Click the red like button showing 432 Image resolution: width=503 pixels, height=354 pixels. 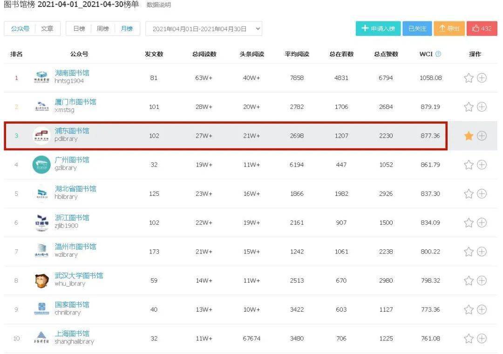coord(482,28)
